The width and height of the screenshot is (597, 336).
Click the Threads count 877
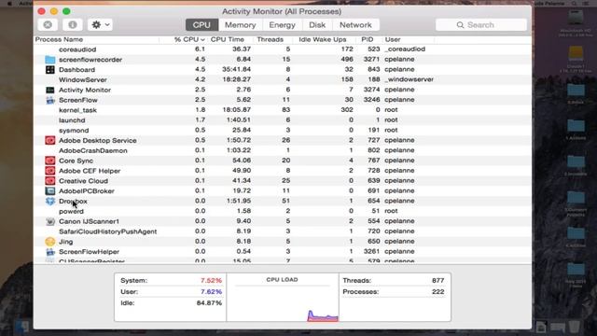pyautogui.click(x=437, y=280)
